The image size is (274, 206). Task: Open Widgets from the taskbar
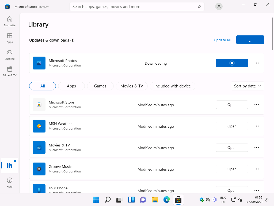[131, 200]
